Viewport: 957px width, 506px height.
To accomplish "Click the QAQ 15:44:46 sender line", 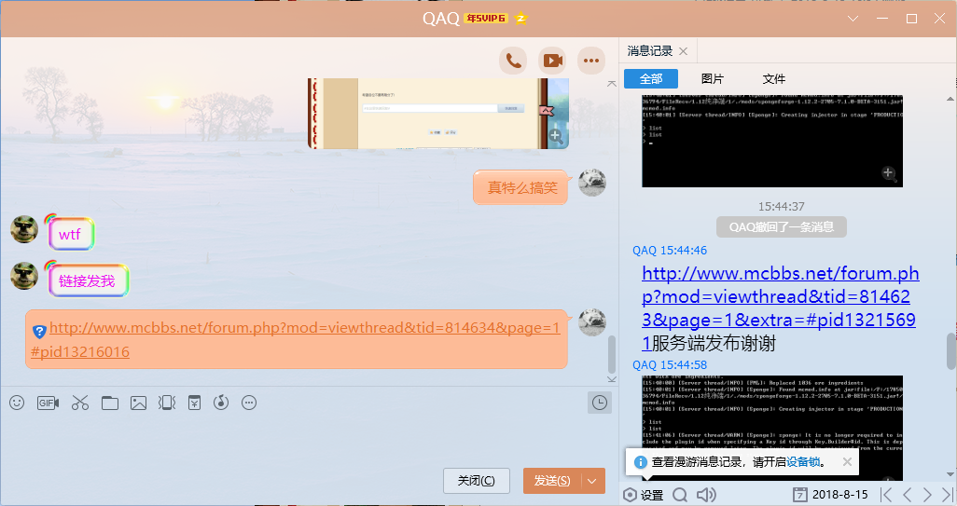I will pyautogui.click(x=670, y=251).
